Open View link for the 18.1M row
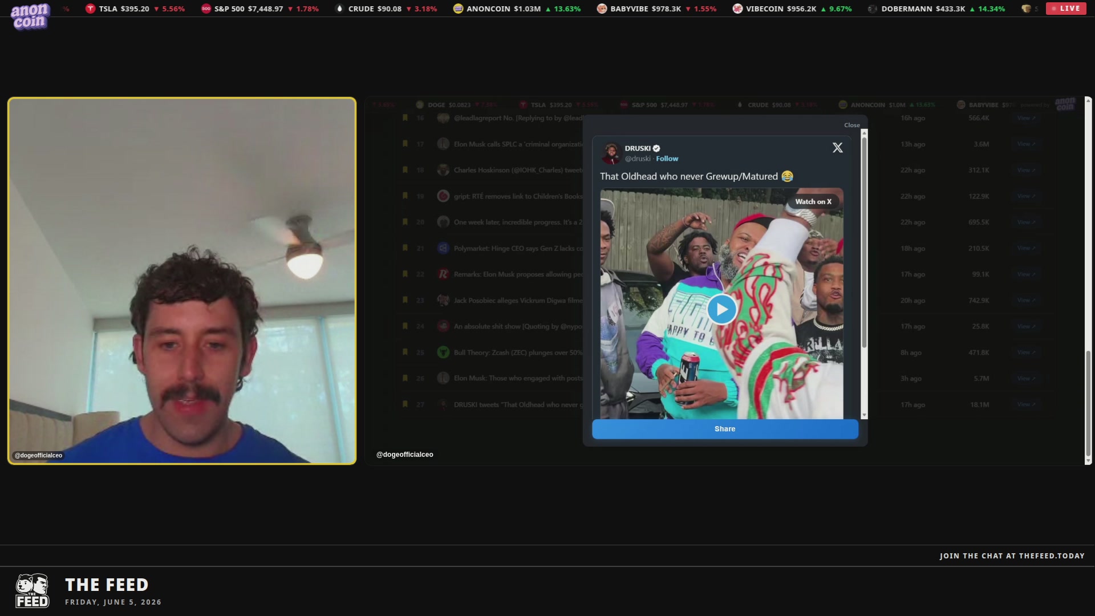 pos(1026,404)
